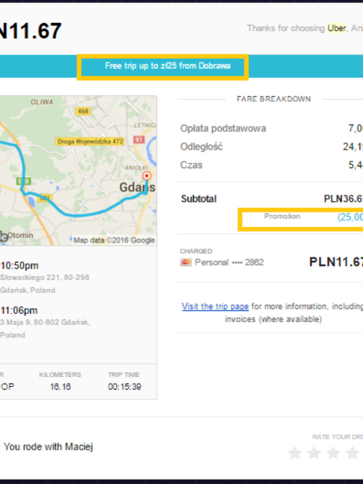Click the road 91 marker on map
This screenshot has height=484, width=363.
pos(139,140)
